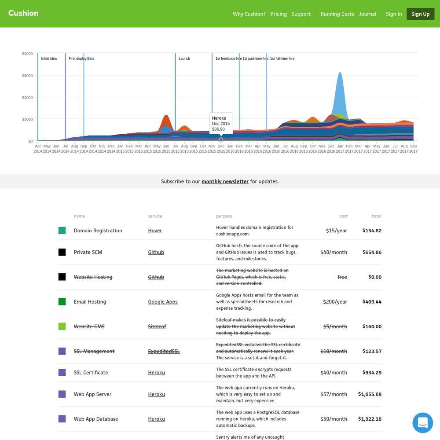Screen dimensions: 440x440
Task: Open the Heroku link for Web App Server
Action: pos(157,394)
